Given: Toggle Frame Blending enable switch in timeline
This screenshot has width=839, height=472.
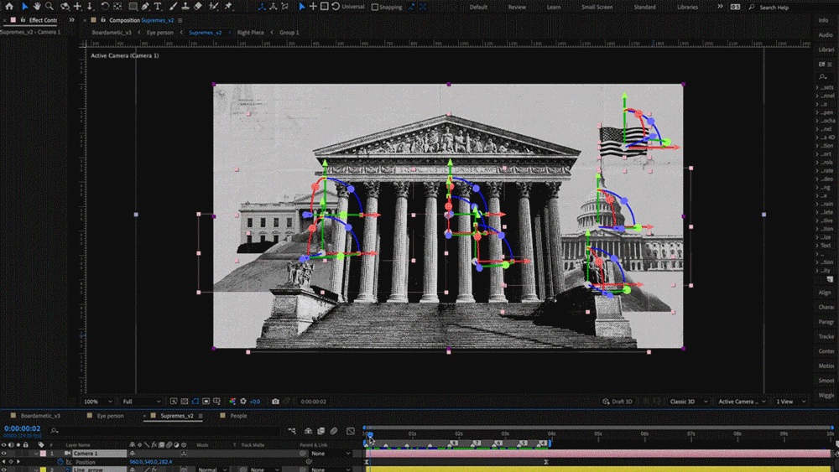Looking at the screenshot, I should [321, 431].
